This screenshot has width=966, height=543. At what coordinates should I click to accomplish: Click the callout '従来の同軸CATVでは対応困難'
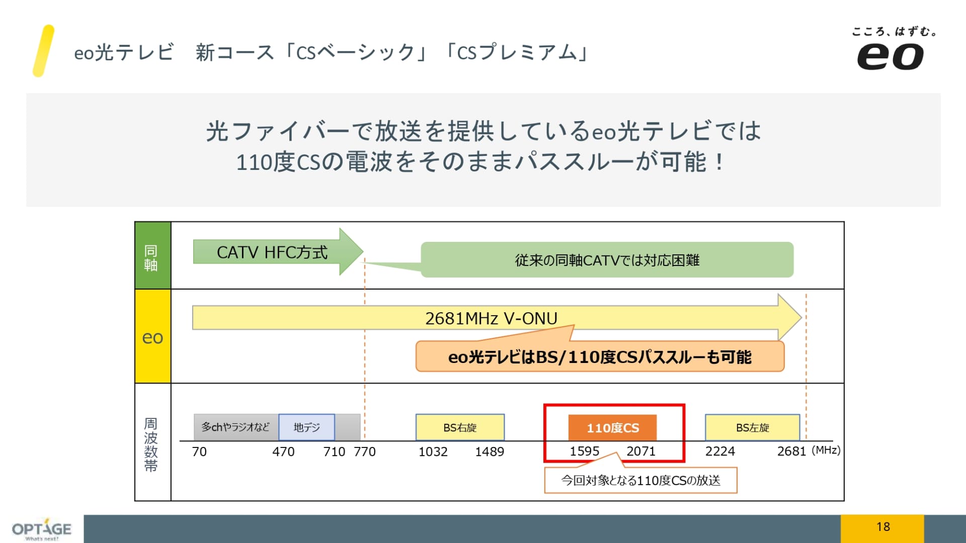607,260
